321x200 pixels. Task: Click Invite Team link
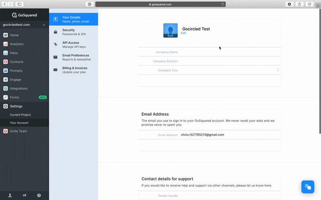18,131
